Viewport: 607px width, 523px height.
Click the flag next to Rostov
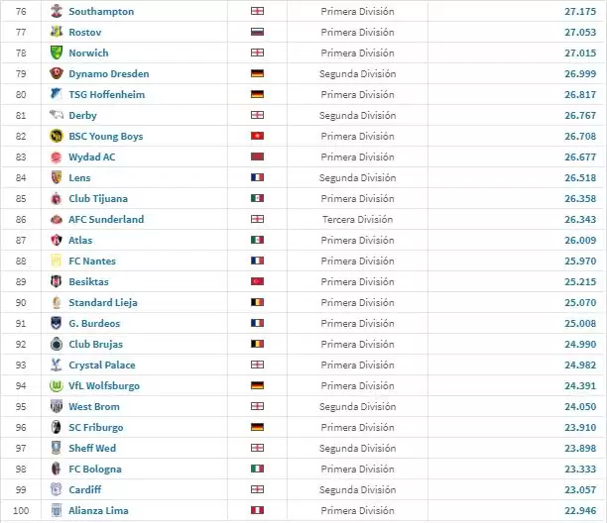pos(258,32)
